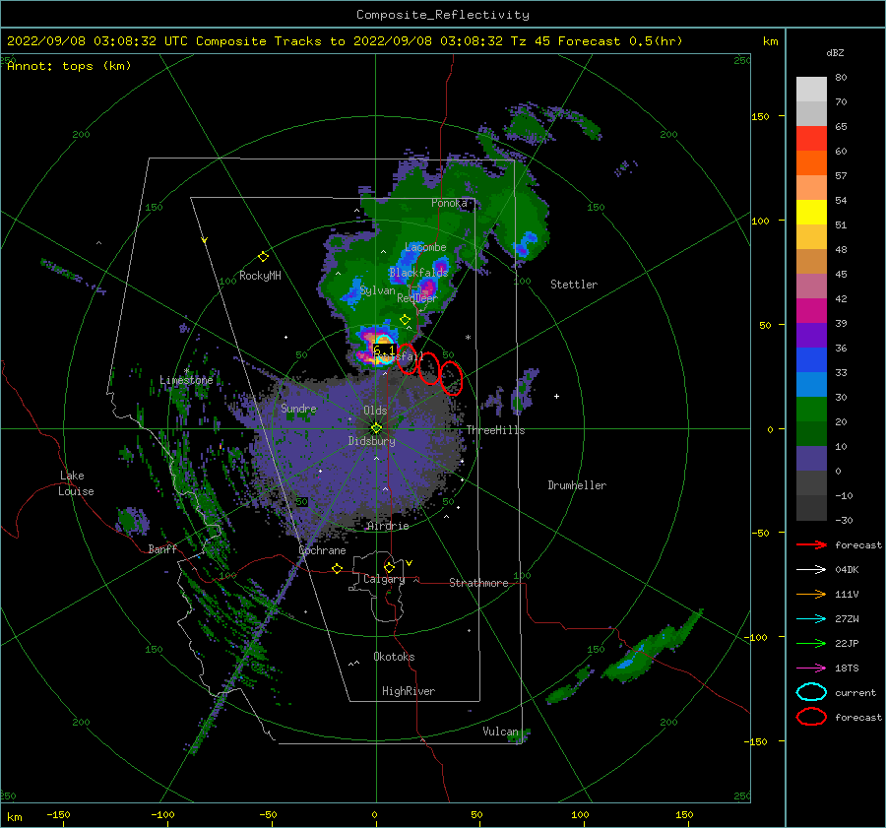This screenshot has width=886, height=828.
Task: Click the Cochrane label
Action: (x=322, y=550)
